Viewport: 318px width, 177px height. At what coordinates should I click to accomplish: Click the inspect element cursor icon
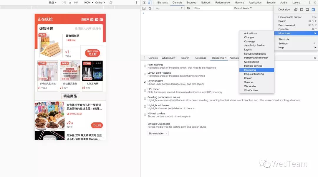(x=144, y=3)
